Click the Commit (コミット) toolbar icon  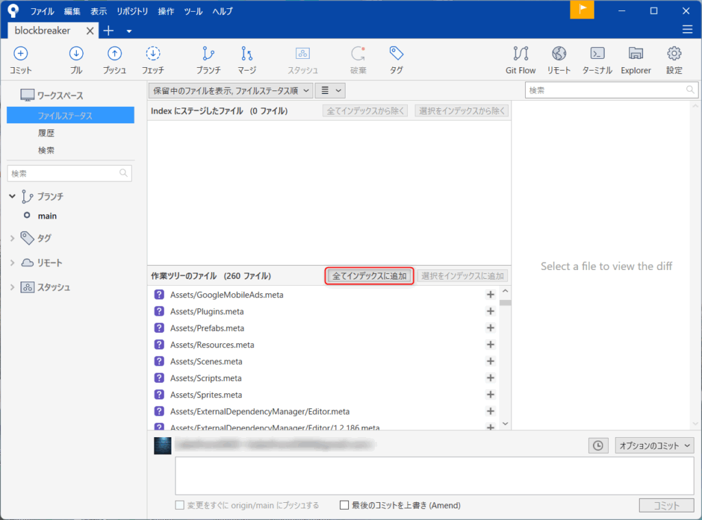[x=21, y=60]
